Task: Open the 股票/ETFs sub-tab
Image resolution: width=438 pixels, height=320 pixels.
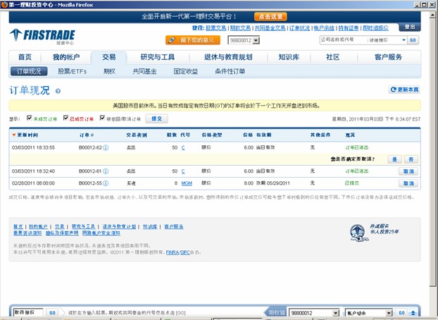Action: click(73, 71)
